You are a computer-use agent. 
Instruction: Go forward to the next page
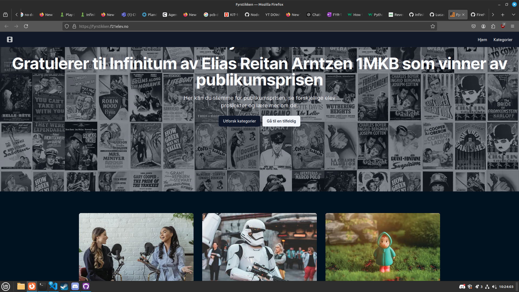tap(16, 26)
